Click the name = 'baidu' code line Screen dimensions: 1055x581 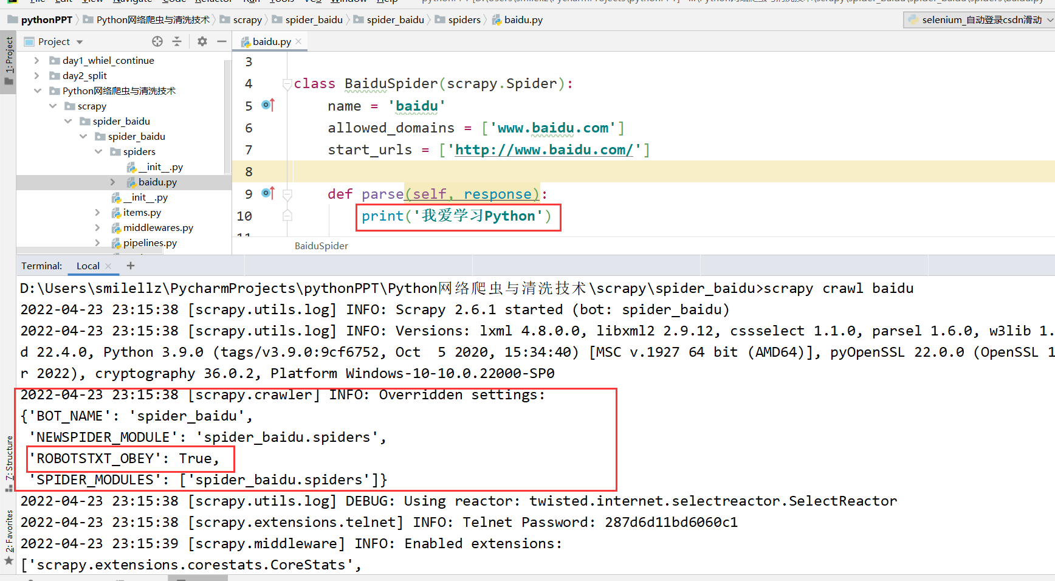[387, 106]
